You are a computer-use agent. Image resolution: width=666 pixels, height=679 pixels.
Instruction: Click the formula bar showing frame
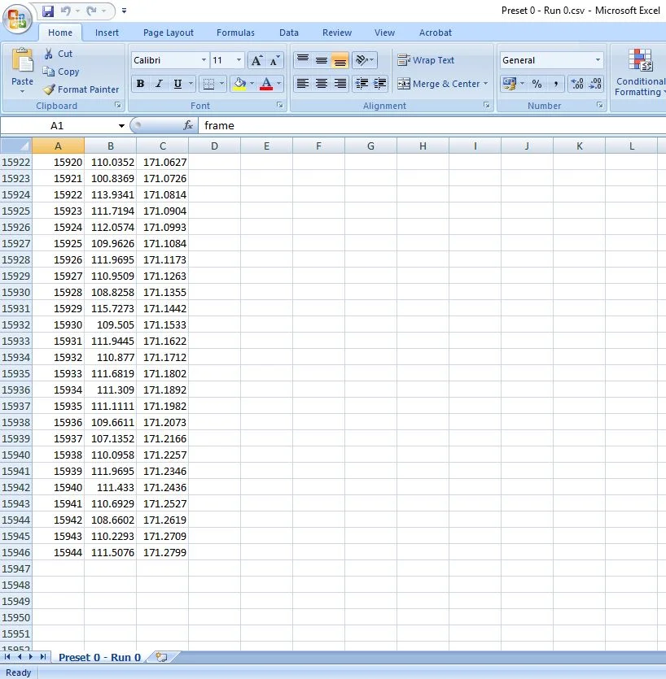pyautogui.click(x=432, y=125)
